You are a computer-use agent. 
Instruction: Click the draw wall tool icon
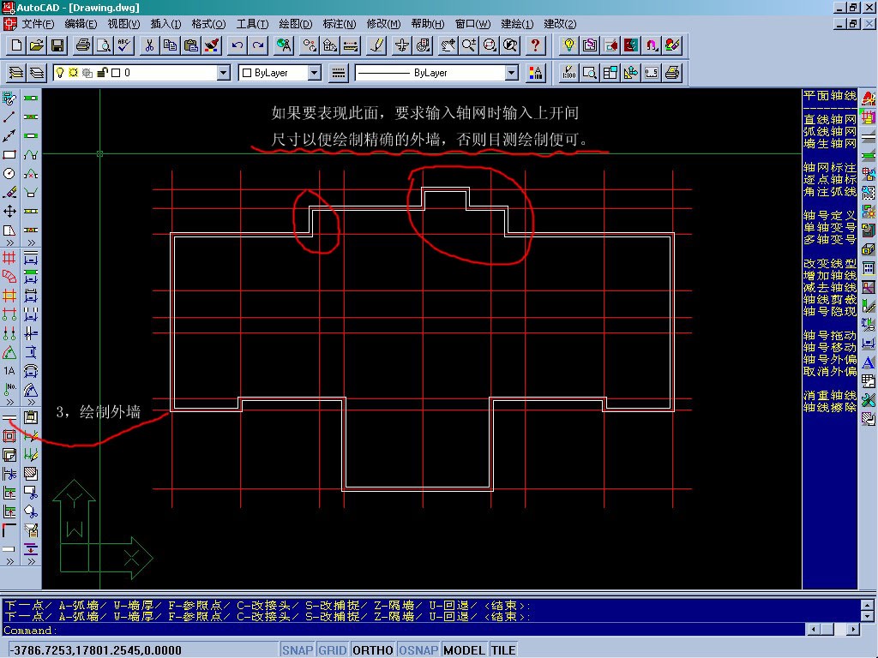tap(9, 417)
